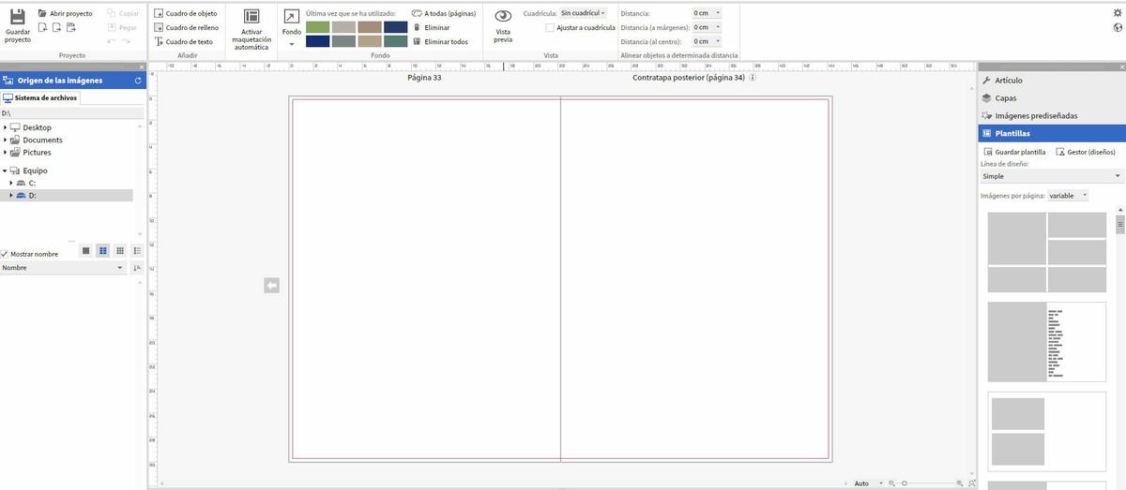Expand the Documents folder in tree

[x=6, y=140]
